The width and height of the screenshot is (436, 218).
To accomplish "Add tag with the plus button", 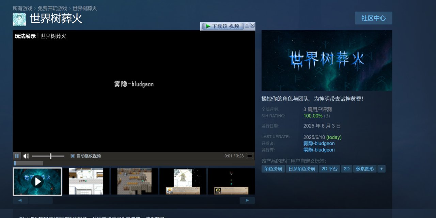I will (x=381, y=169).
